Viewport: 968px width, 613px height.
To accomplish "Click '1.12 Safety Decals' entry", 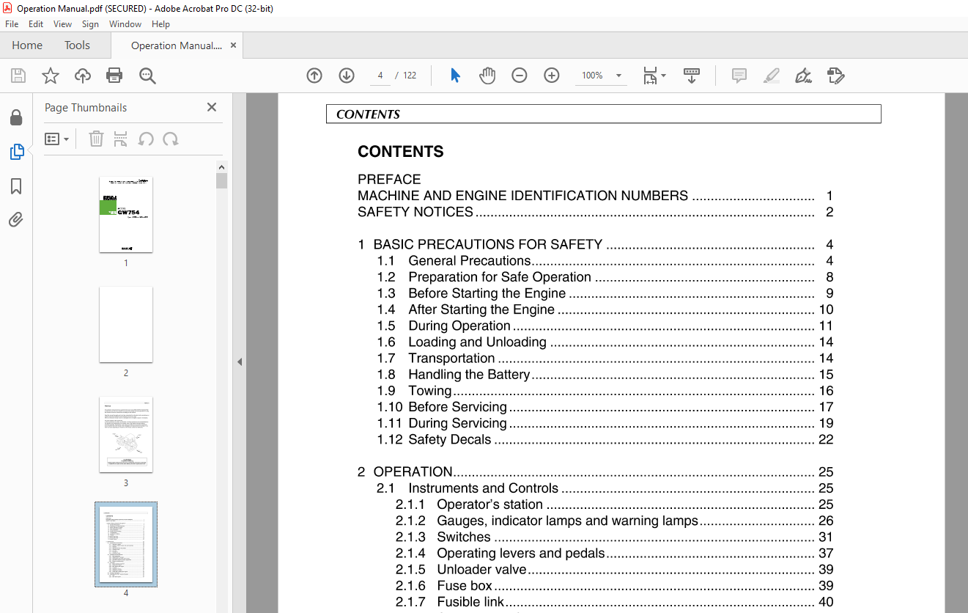I will pyautogui.click(x=605, y=439).
